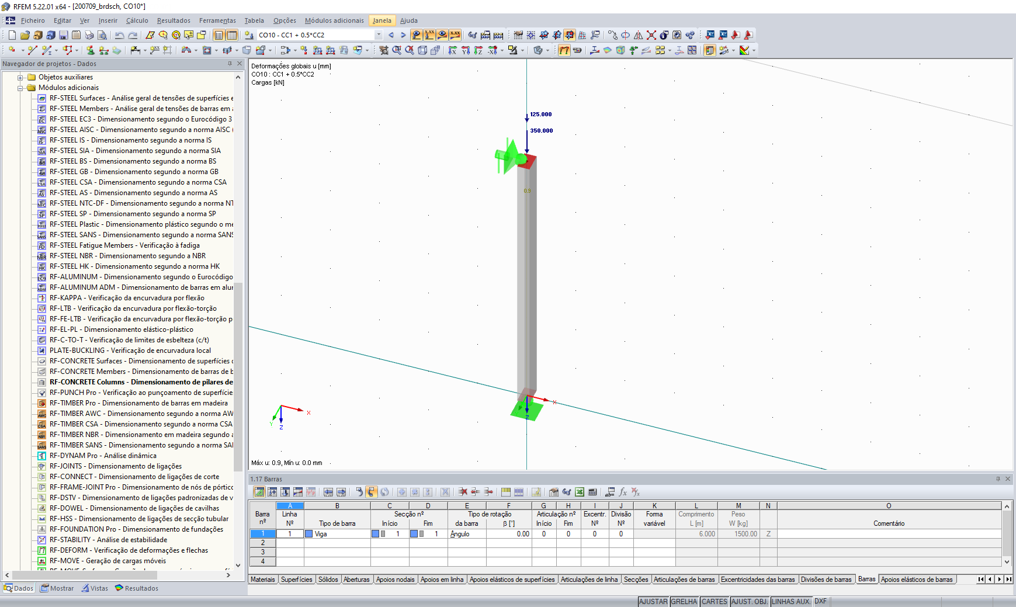Select the mirror tool in the toolbar
Screen dimensions: 1016x607
639,35
